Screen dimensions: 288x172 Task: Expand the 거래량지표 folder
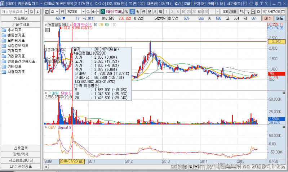pos(13,56)
